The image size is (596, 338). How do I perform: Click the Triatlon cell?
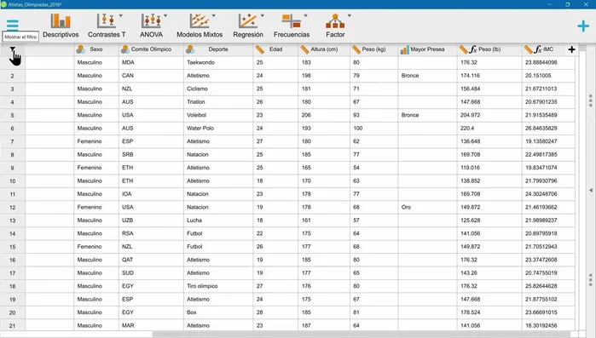(218, 102)
